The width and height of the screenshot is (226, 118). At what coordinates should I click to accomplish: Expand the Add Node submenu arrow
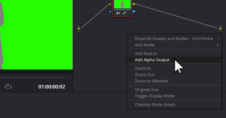[218, 45]
